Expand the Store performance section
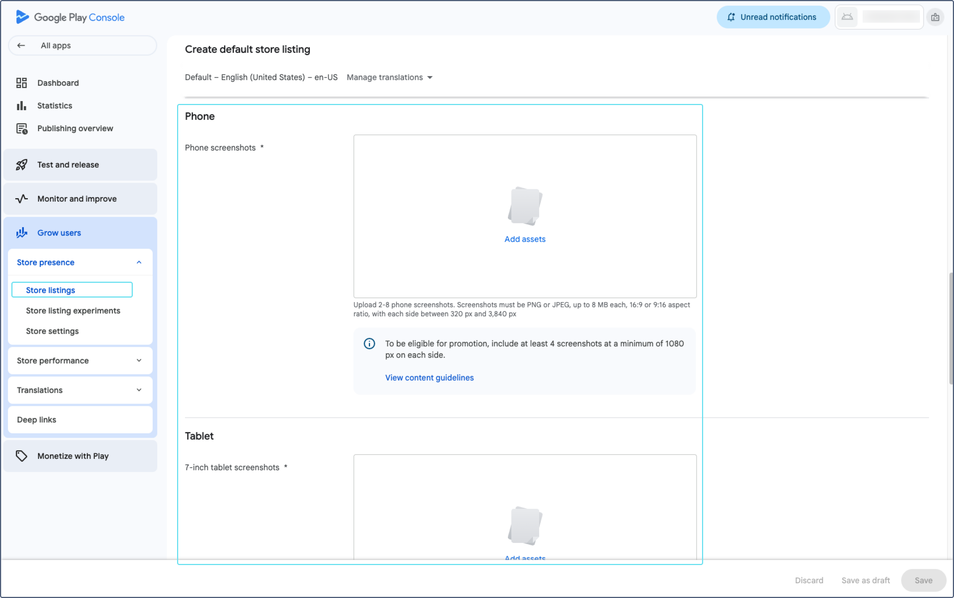This screenshot has width=954, height=598. coord(139,361)
